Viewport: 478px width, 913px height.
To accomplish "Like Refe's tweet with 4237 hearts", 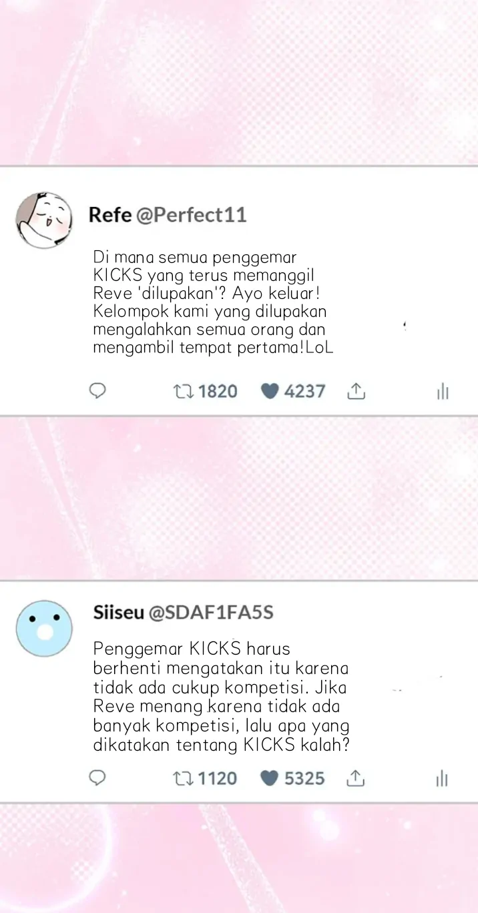I will tap(269, 391).
